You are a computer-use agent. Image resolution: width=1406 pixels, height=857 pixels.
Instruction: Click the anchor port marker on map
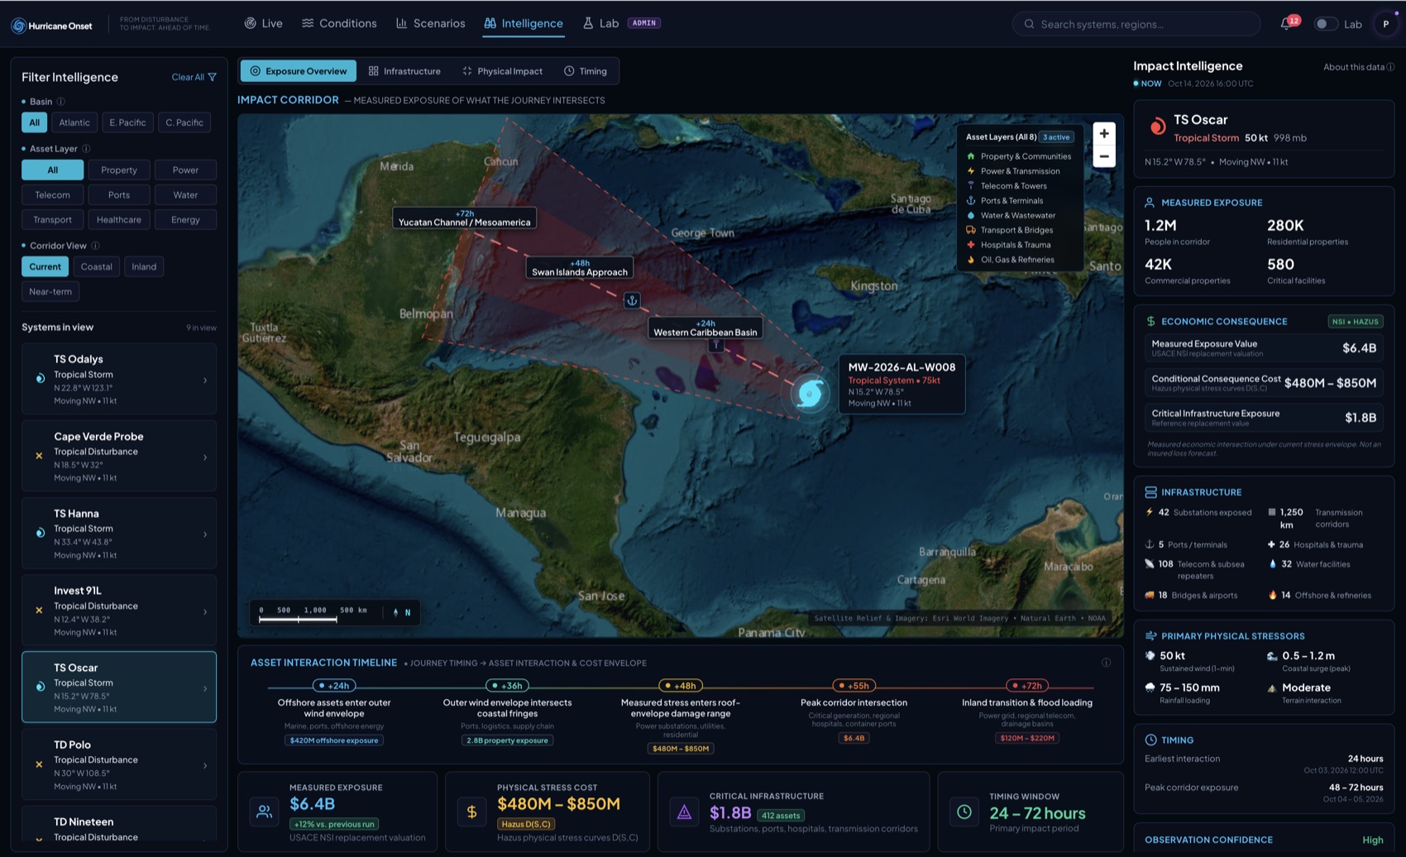[632, 300]
